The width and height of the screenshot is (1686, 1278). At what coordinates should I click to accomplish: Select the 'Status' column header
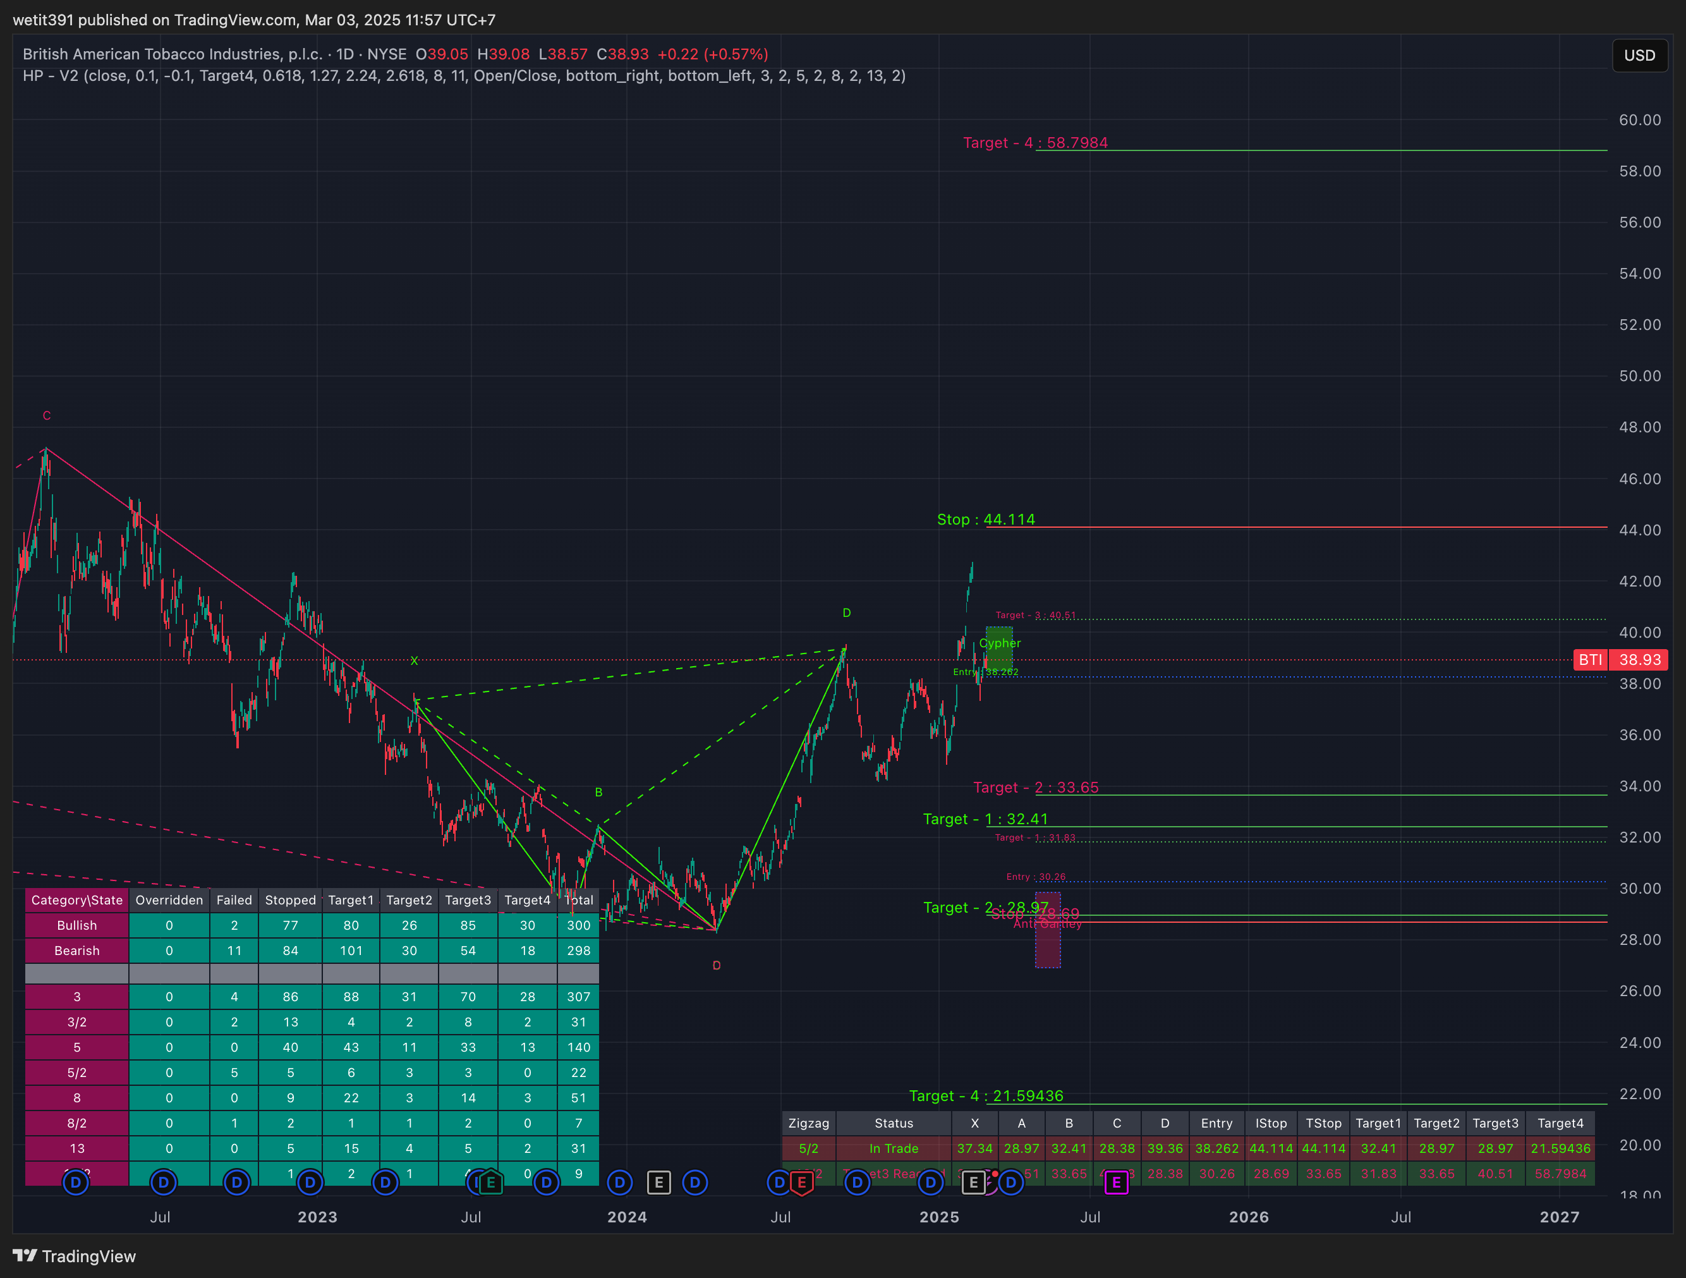[x=894, y=1123]
